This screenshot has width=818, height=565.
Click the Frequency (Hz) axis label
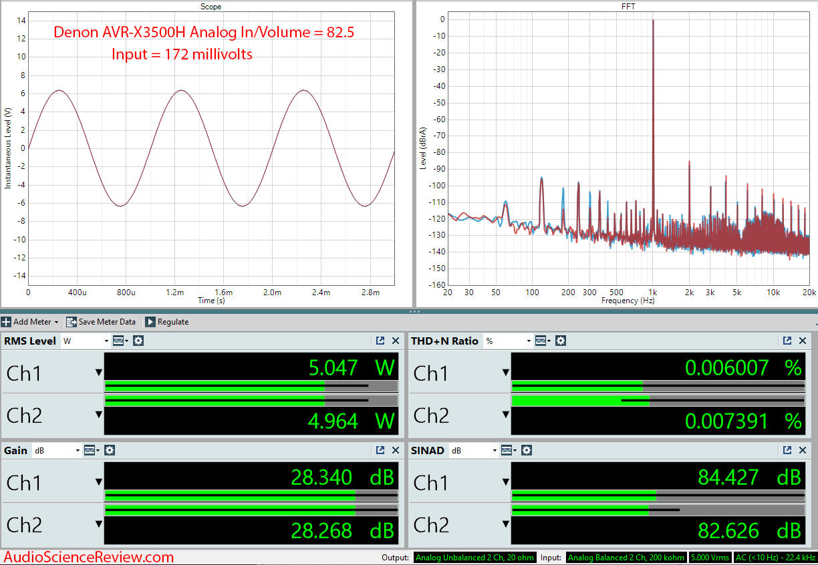(629, 301)
